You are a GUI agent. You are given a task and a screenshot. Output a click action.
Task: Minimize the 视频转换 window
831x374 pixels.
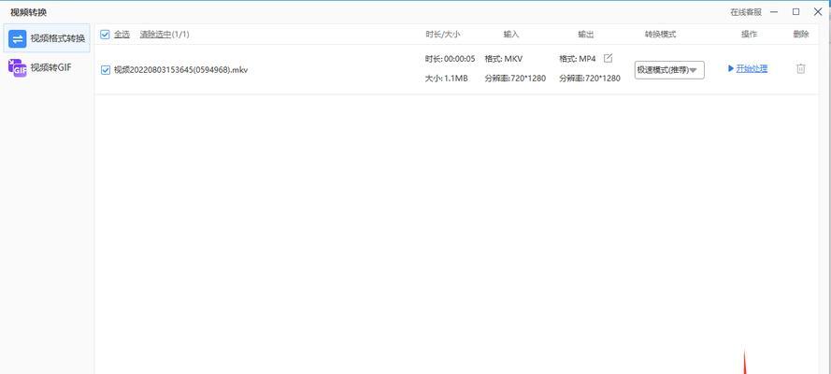click(x=774, y=11)
